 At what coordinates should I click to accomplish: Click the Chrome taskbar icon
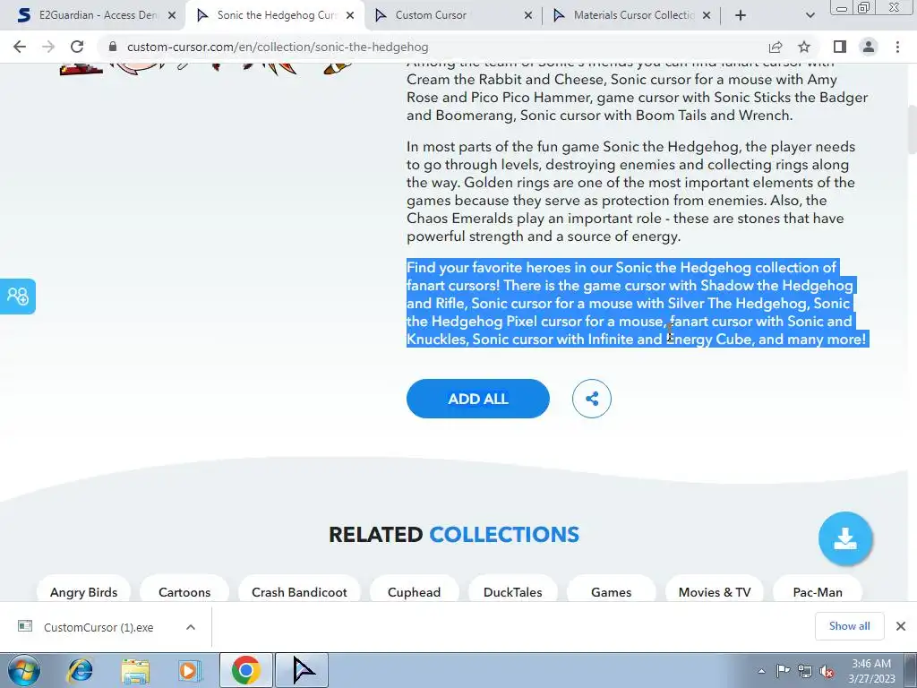(245, 670)
